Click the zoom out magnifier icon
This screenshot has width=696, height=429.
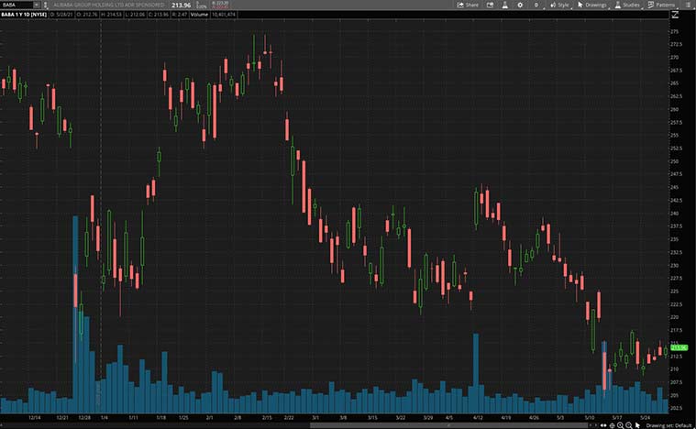[x=628, y=425]
